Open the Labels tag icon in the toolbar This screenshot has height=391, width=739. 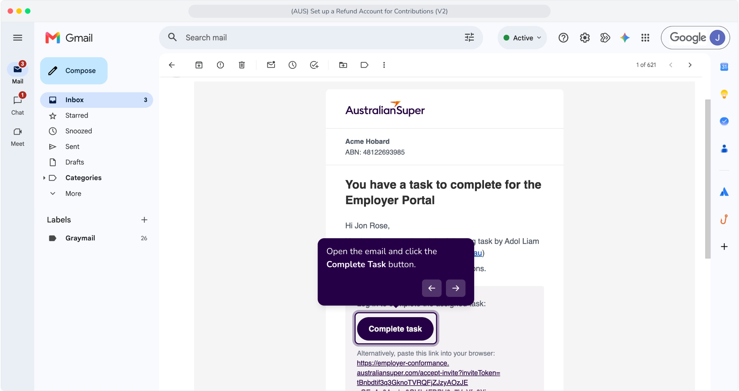364,65
